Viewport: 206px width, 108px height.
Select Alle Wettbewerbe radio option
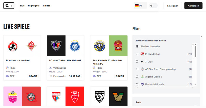pos(137,46)
